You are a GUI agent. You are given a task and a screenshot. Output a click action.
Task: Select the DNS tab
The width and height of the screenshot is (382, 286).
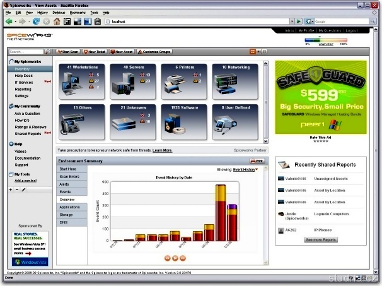tap(72, 222)
